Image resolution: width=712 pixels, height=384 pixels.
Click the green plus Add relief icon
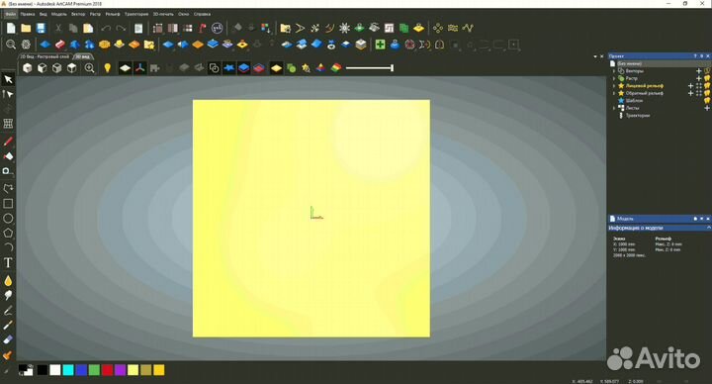pos(380,45)
